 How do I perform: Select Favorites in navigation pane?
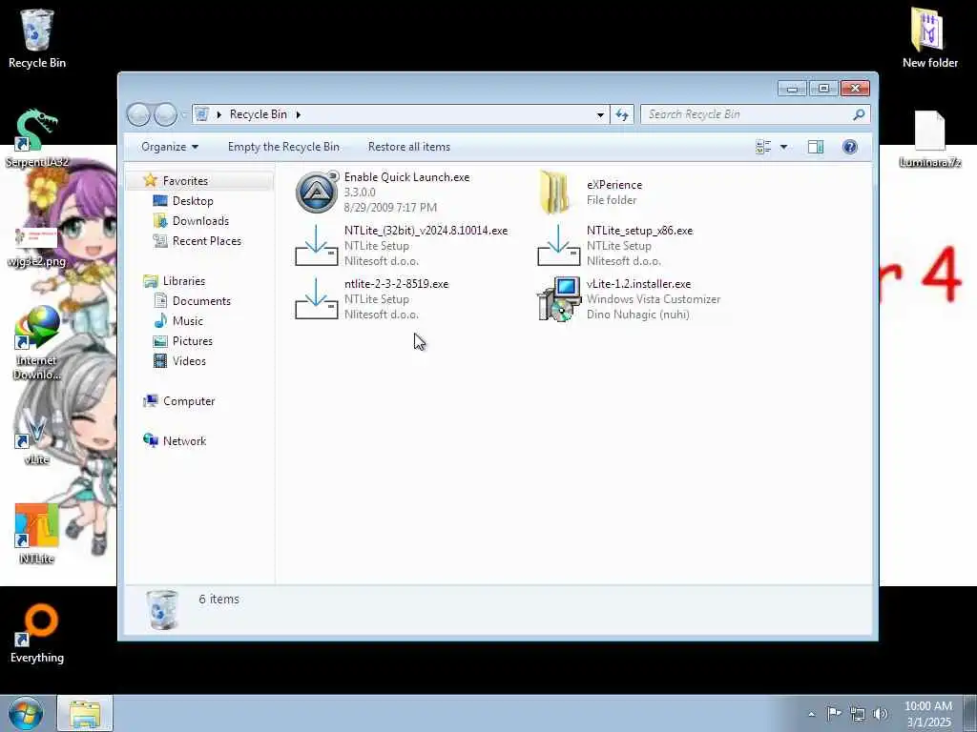pos(185,181)
